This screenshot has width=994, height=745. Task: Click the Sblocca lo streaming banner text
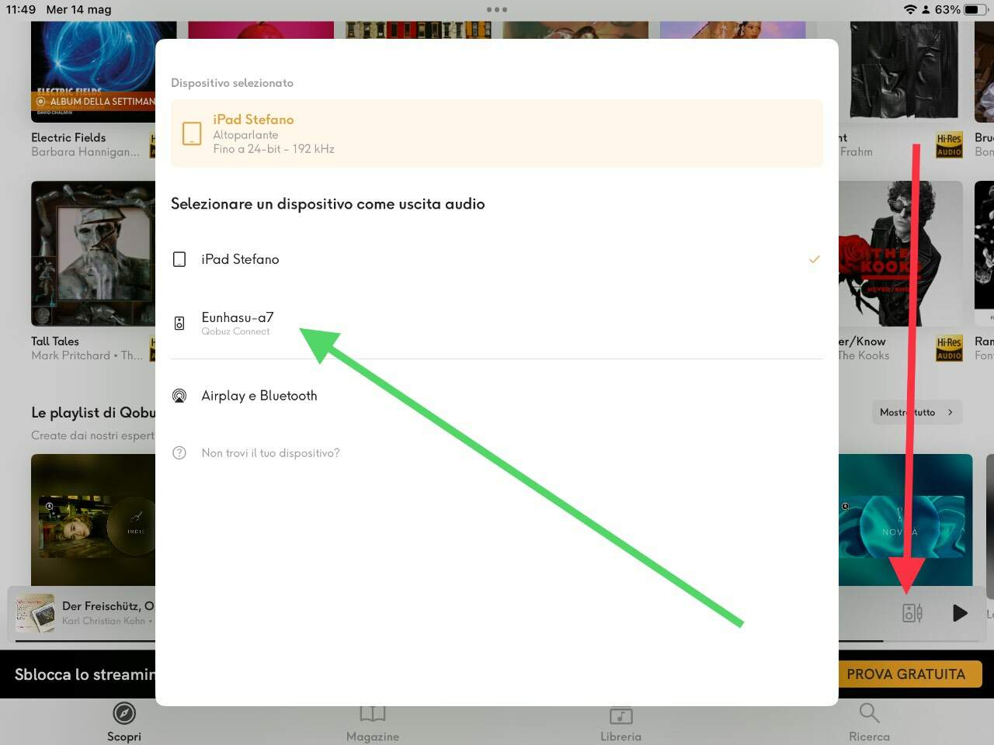click(x=85, y=674)
